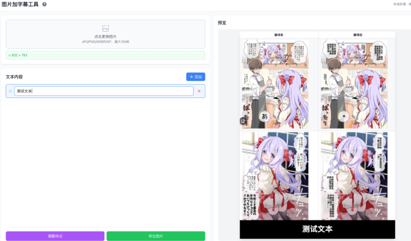Open help icon next to 图片加字幕工具 title
Screen dimensions: 411x241
pos(44,4)
